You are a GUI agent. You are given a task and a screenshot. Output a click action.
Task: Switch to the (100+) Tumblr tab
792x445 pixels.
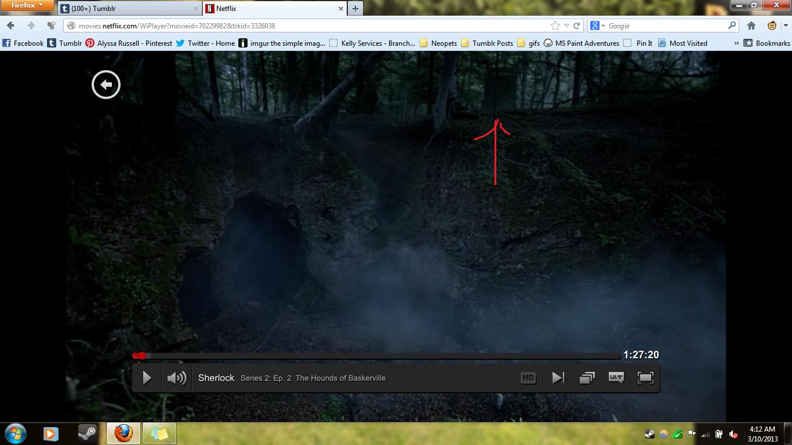(129, 9)
